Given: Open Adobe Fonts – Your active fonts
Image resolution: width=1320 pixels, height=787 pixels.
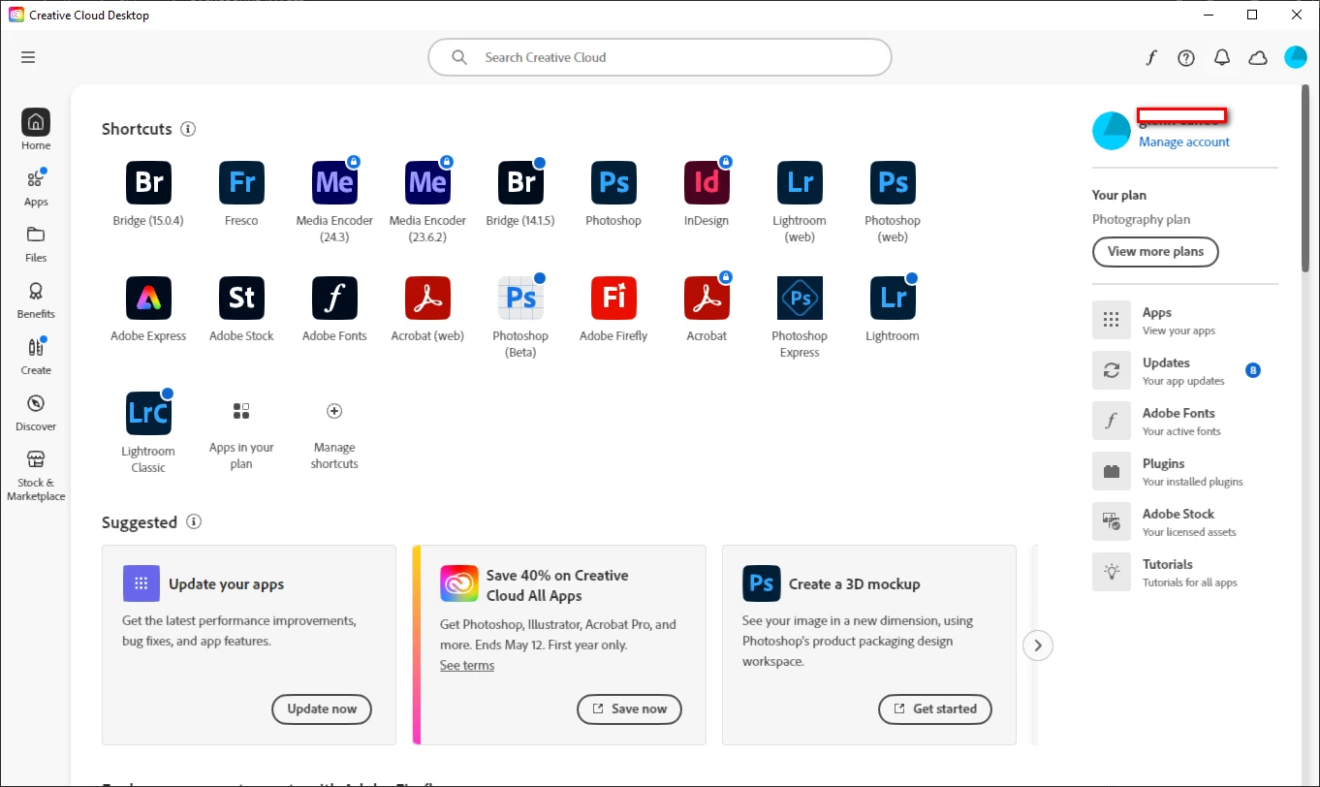Looking at the screenshot, I should [1184, 422].
